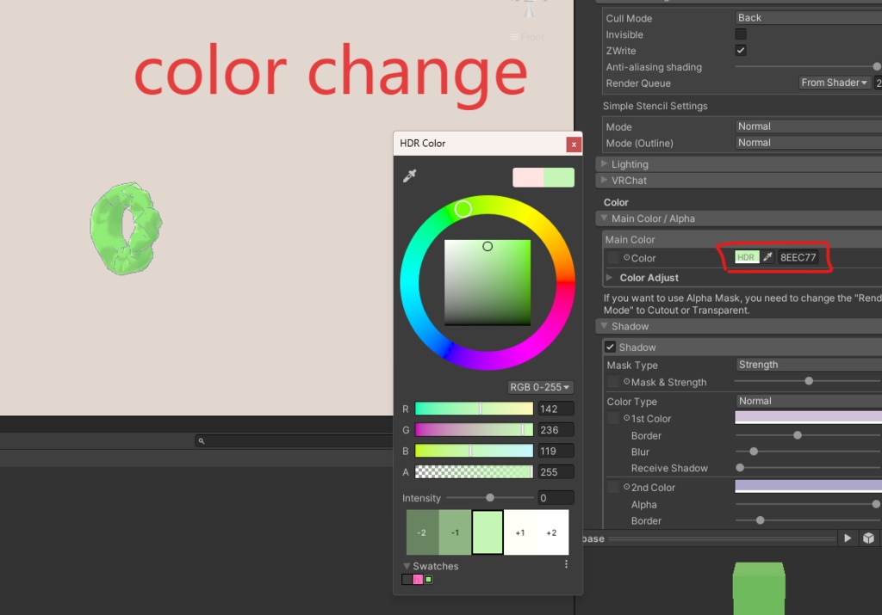
Task: Adjust the A alpha channel slider
Action: click(x=474, y=472)
